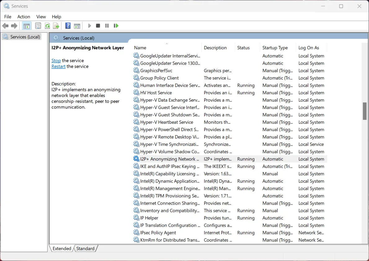Switch to the Standard tab
This screenshot has height=261, width=369.
click(x=85, y=248)
